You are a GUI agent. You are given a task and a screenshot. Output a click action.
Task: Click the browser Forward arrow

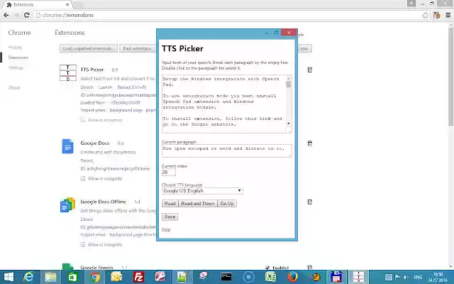pyautogui.click(x=16, y=15)
